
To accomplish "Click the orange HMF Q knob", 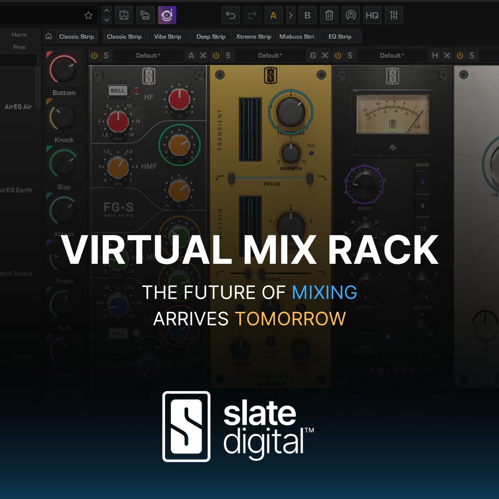I will [179, 190].
